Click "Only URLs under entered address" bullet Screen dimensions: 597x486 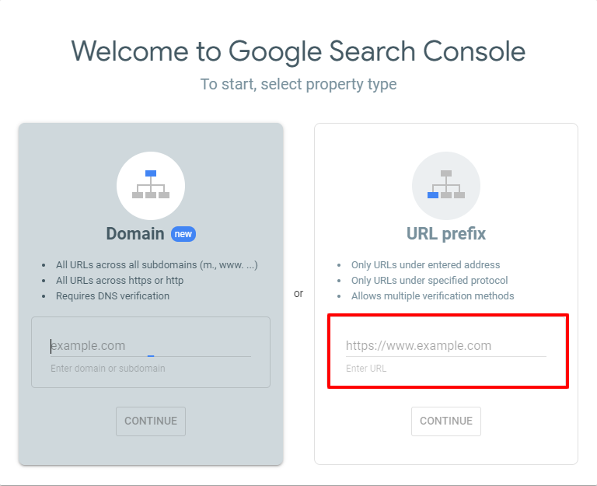[x=425, y=264]
